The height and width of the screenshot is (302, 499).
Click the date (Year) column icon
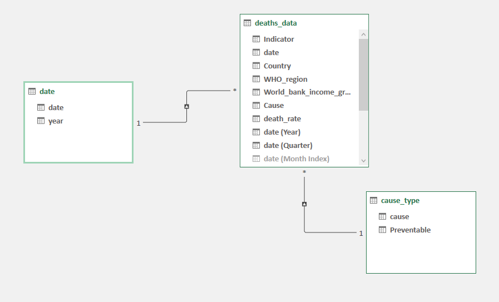tap(256, 132)
